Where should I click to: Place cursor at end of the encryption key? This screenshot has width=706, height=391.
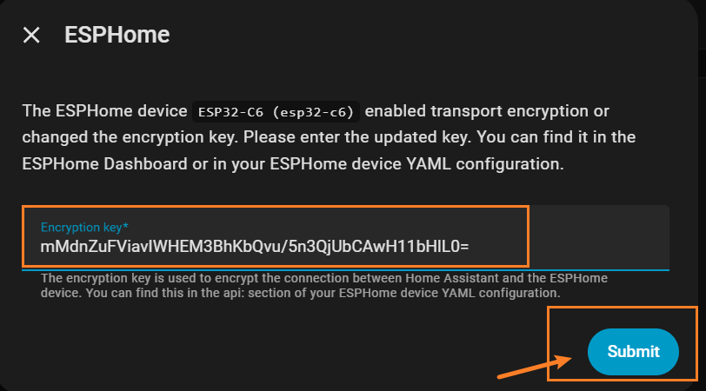point(470,248)
